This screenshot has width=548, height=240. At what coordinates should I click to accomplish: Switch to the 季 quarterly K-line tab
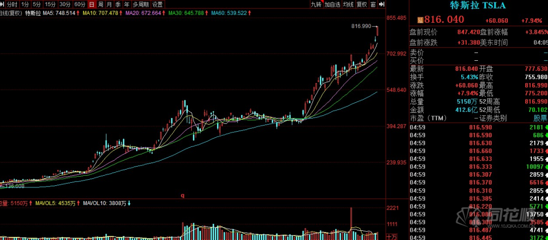pos(118,5)
